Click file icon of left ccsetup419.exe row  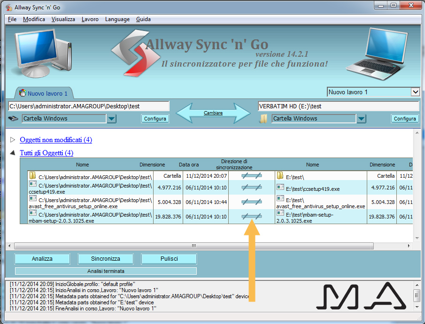pos(33,184)
